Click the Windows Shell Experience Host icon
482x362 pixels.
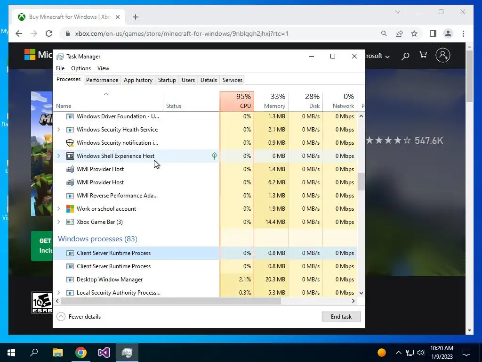70,156
